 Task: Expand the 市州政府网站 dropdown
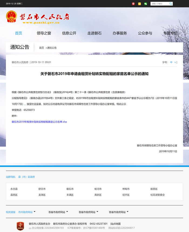tap(27, 212)
